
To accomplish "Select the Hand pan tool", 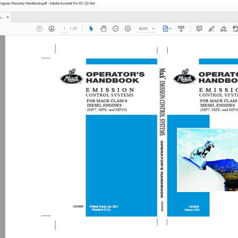I will (x=103, y=28).
